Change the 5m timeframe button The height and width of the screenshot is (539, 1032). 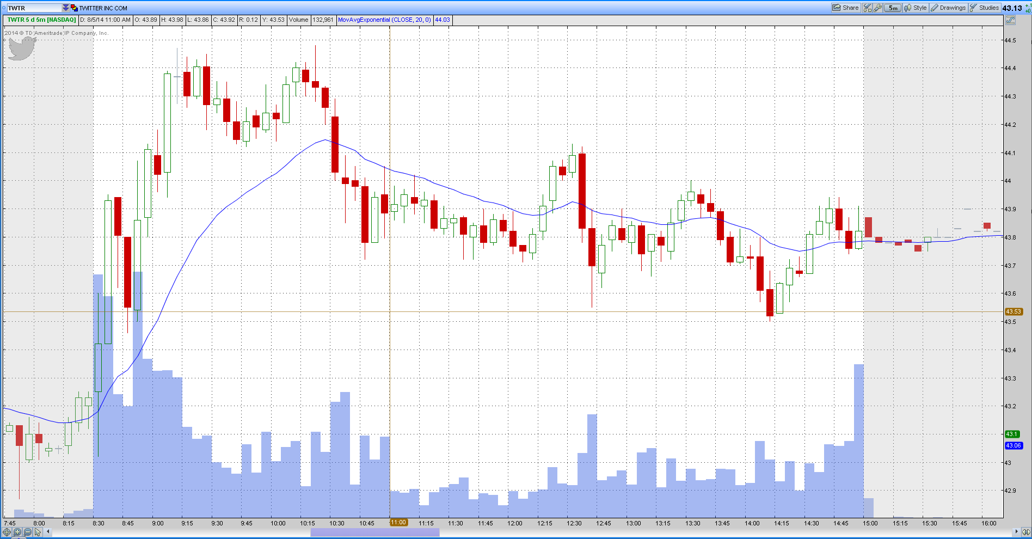893,8
